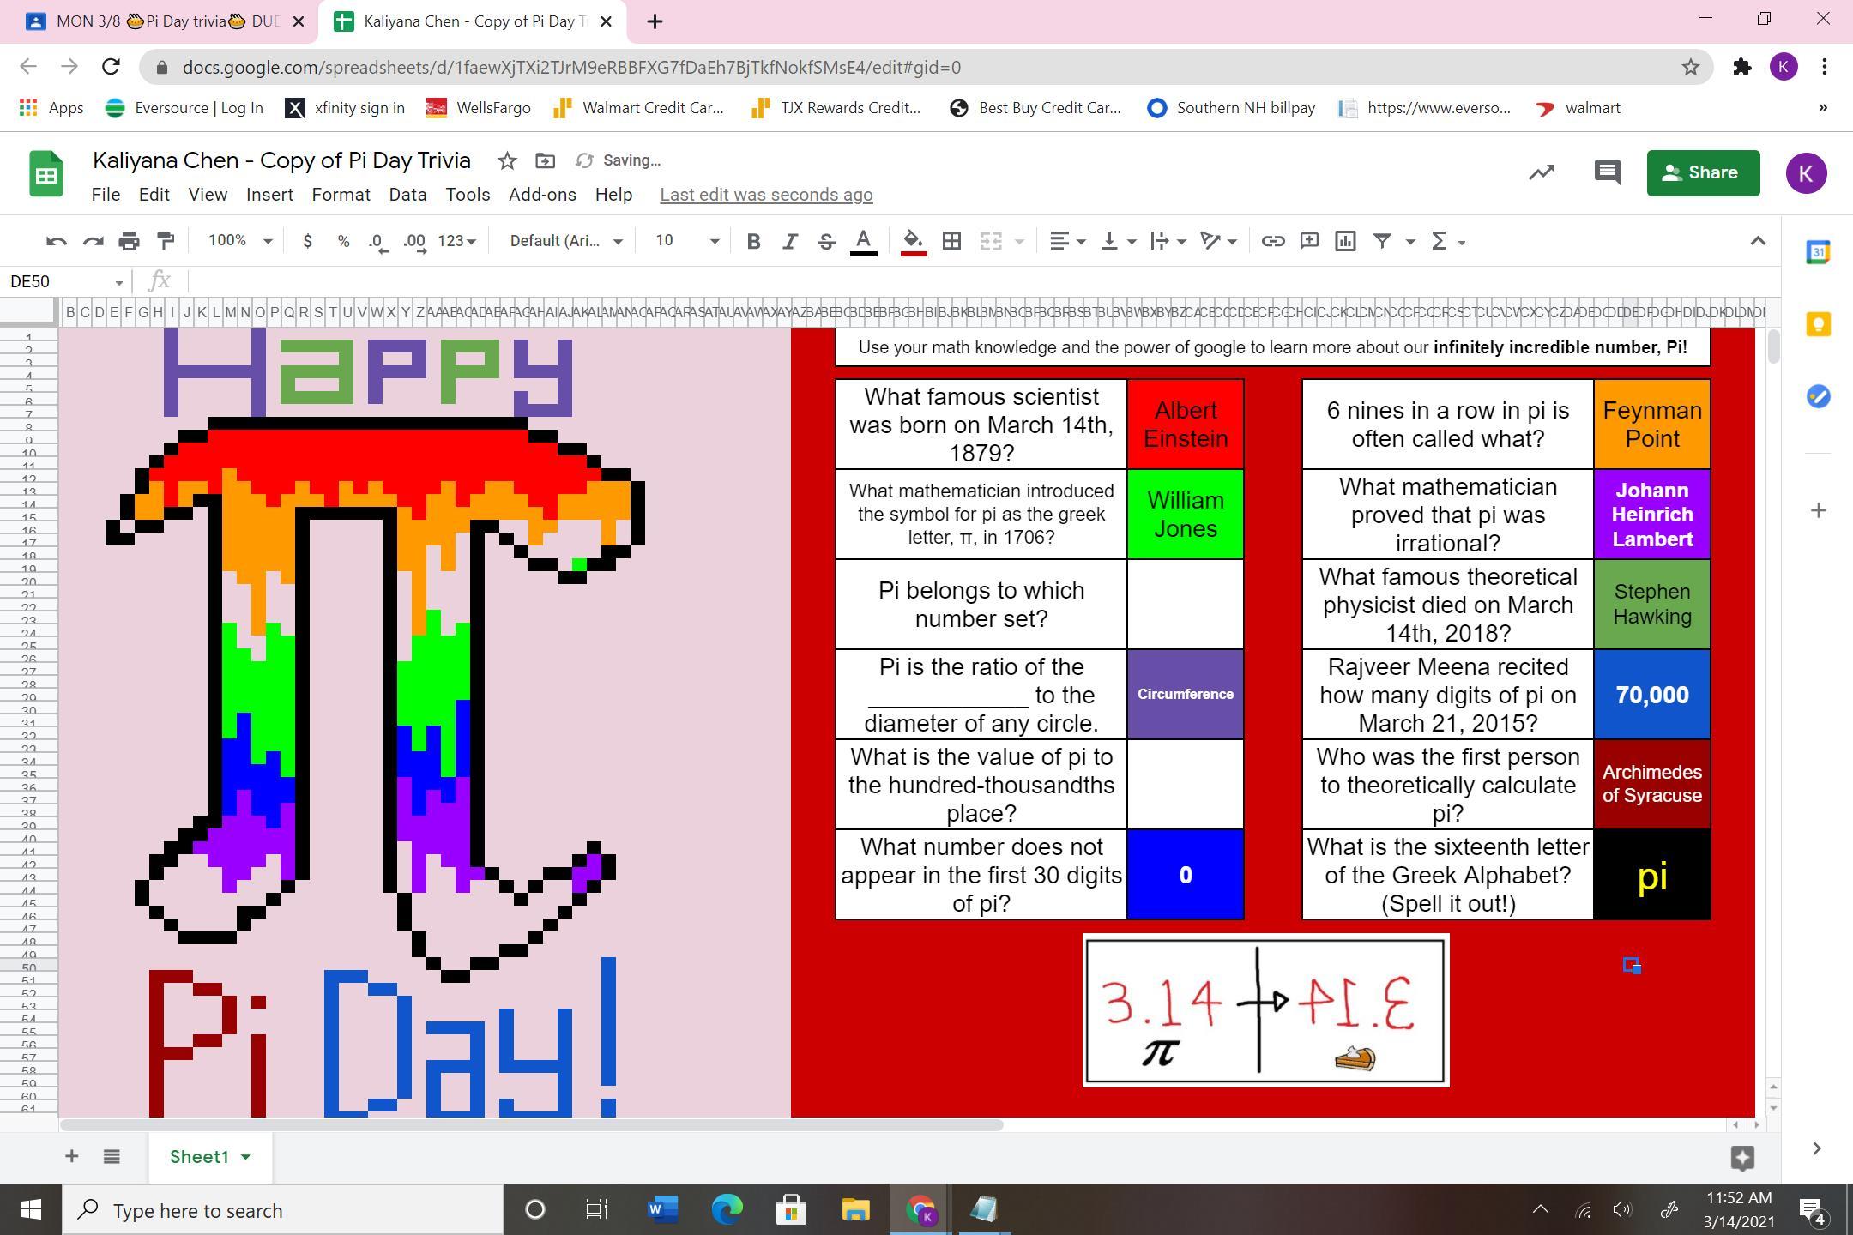Open the Google Keep sidebar icon
The width and height of the screenshot is (1853, 1235).
1818,324
